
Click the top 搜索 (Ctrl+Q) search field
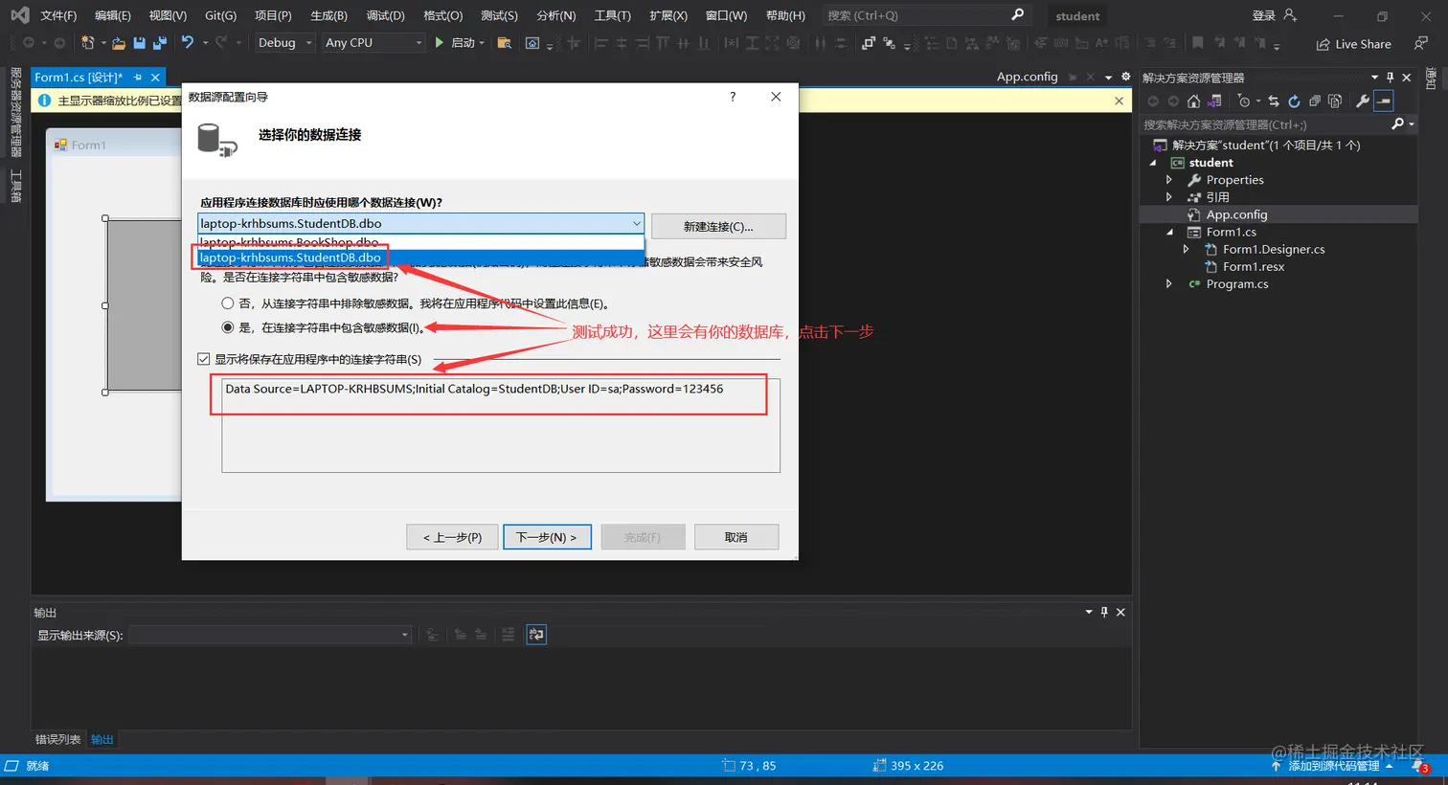(x=925, y=15)
